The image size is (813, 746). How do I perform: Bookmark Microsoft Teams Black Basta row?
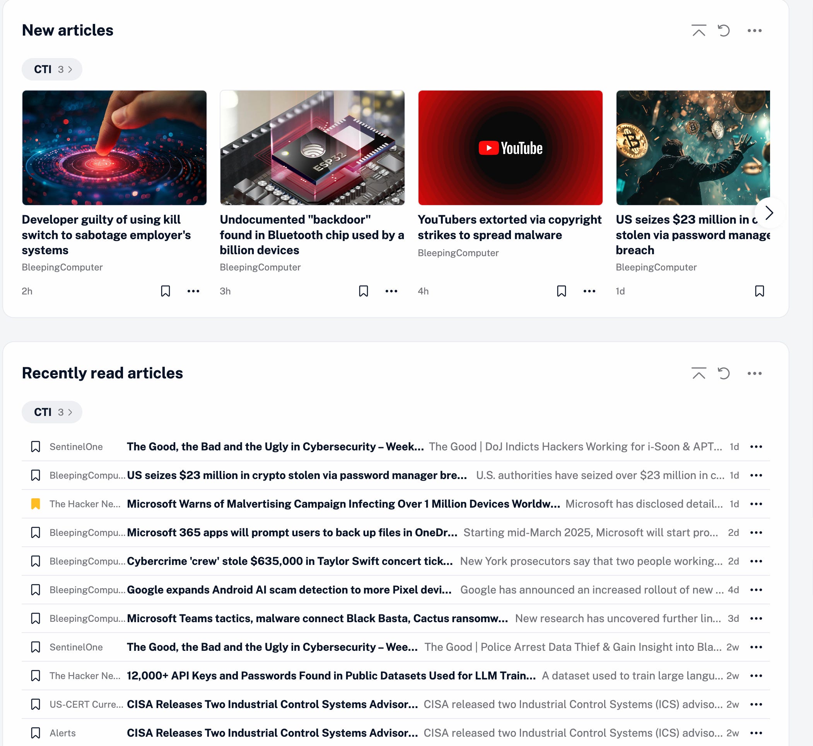[x=36, y=618]
